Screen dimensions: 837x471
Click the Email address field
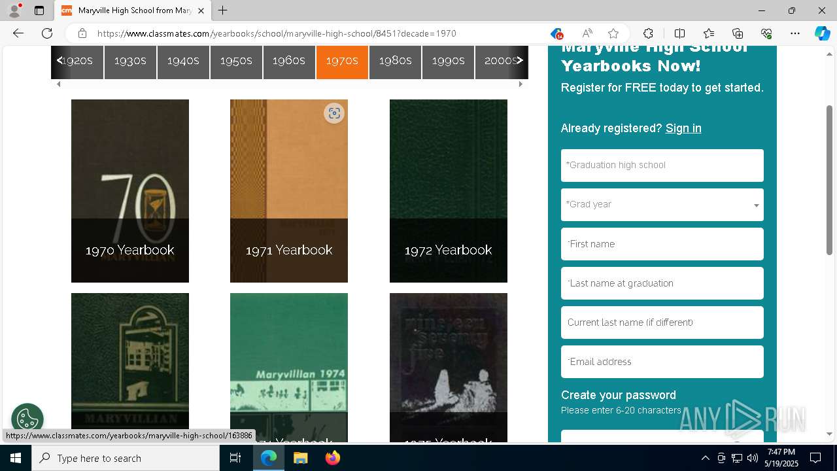[662, 362]
